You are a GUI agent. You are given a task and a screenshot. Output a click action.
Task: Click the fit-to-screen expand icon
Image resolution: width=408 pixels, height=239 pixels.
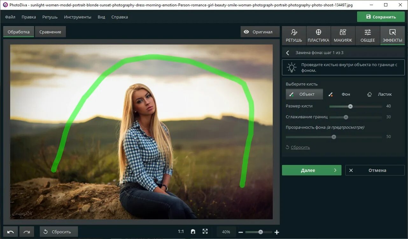click(205, 232)
